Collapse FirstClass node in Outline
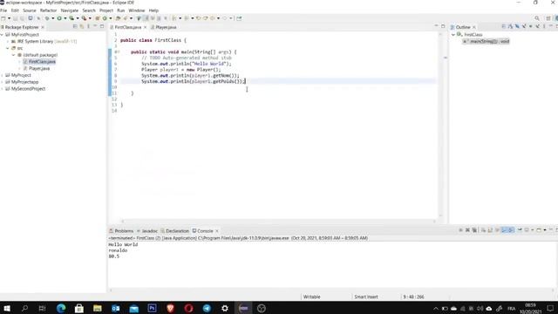The image size is (558, 314). pyautogui.click(x=453, y=35)
